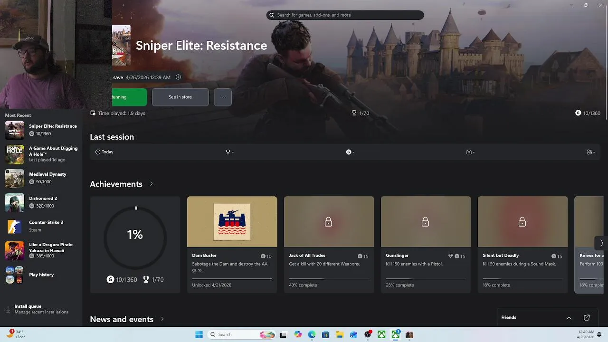The width and height of the screenshot is (608, 342).
Task: Click the Gunslinger 28% progress bar
Action: click(x=426, y=279)
